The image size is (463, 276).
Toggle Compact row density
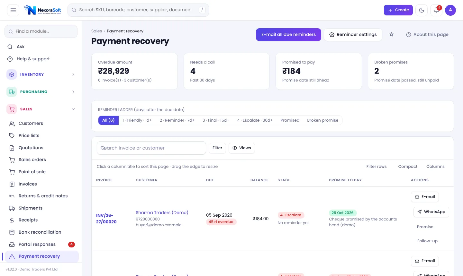pos(408,167)
